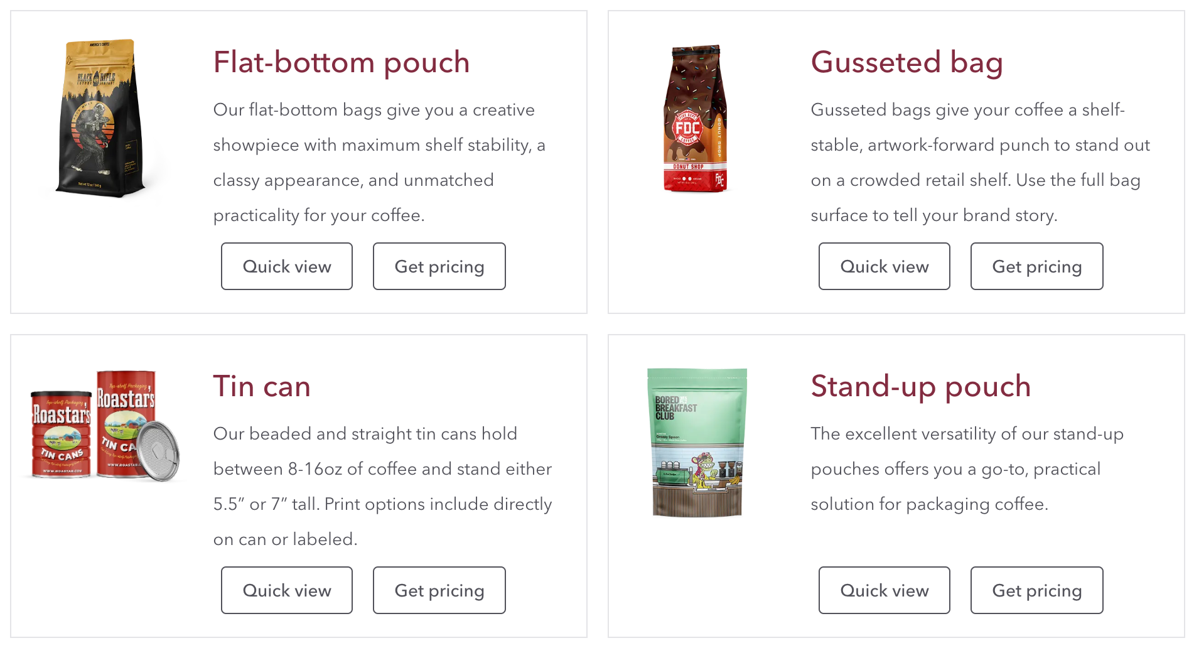Get pricing for Stand-up pouch

point(1037,590)
